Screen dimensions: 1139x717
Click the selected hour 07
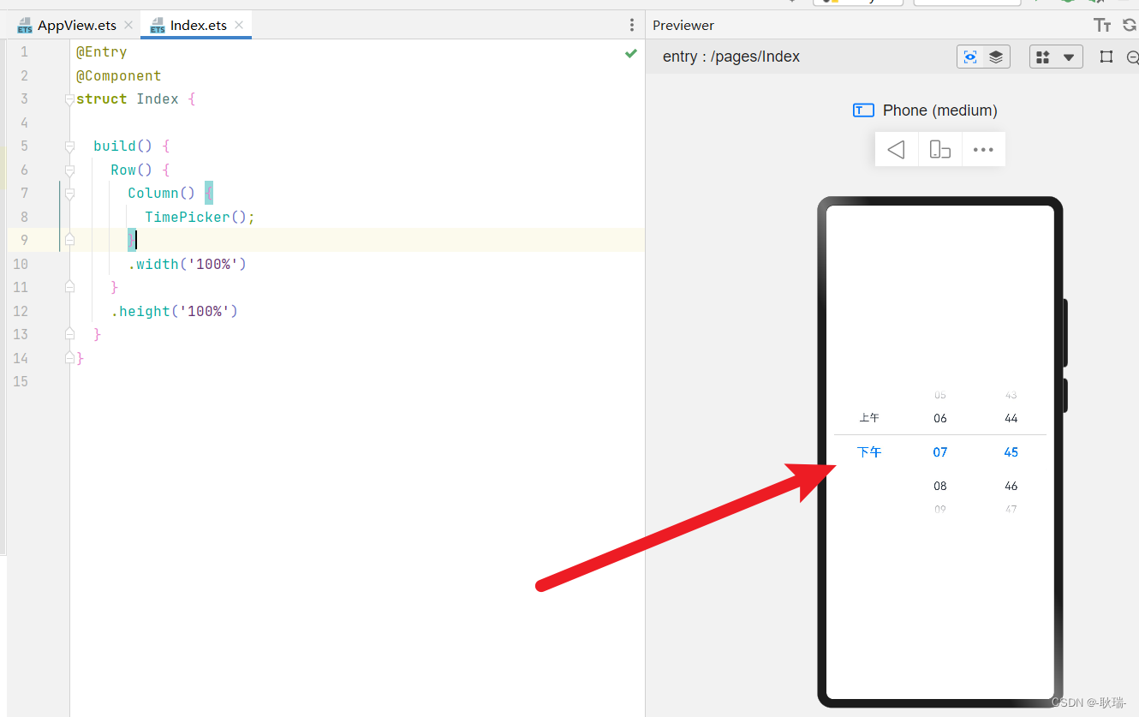(x=940, y=452)
